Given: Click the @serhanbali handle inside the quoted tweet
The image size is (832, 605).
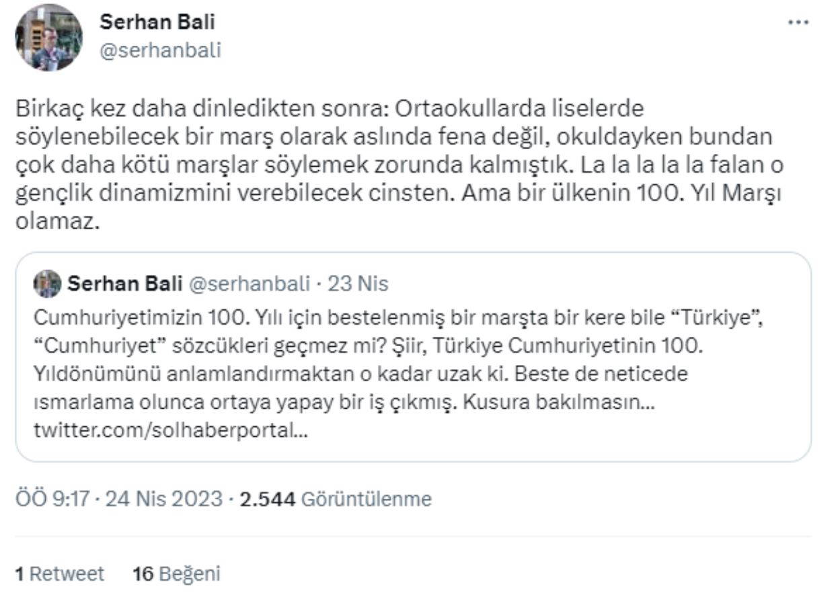Looking at the screenshot, I should tap(250, 284).
